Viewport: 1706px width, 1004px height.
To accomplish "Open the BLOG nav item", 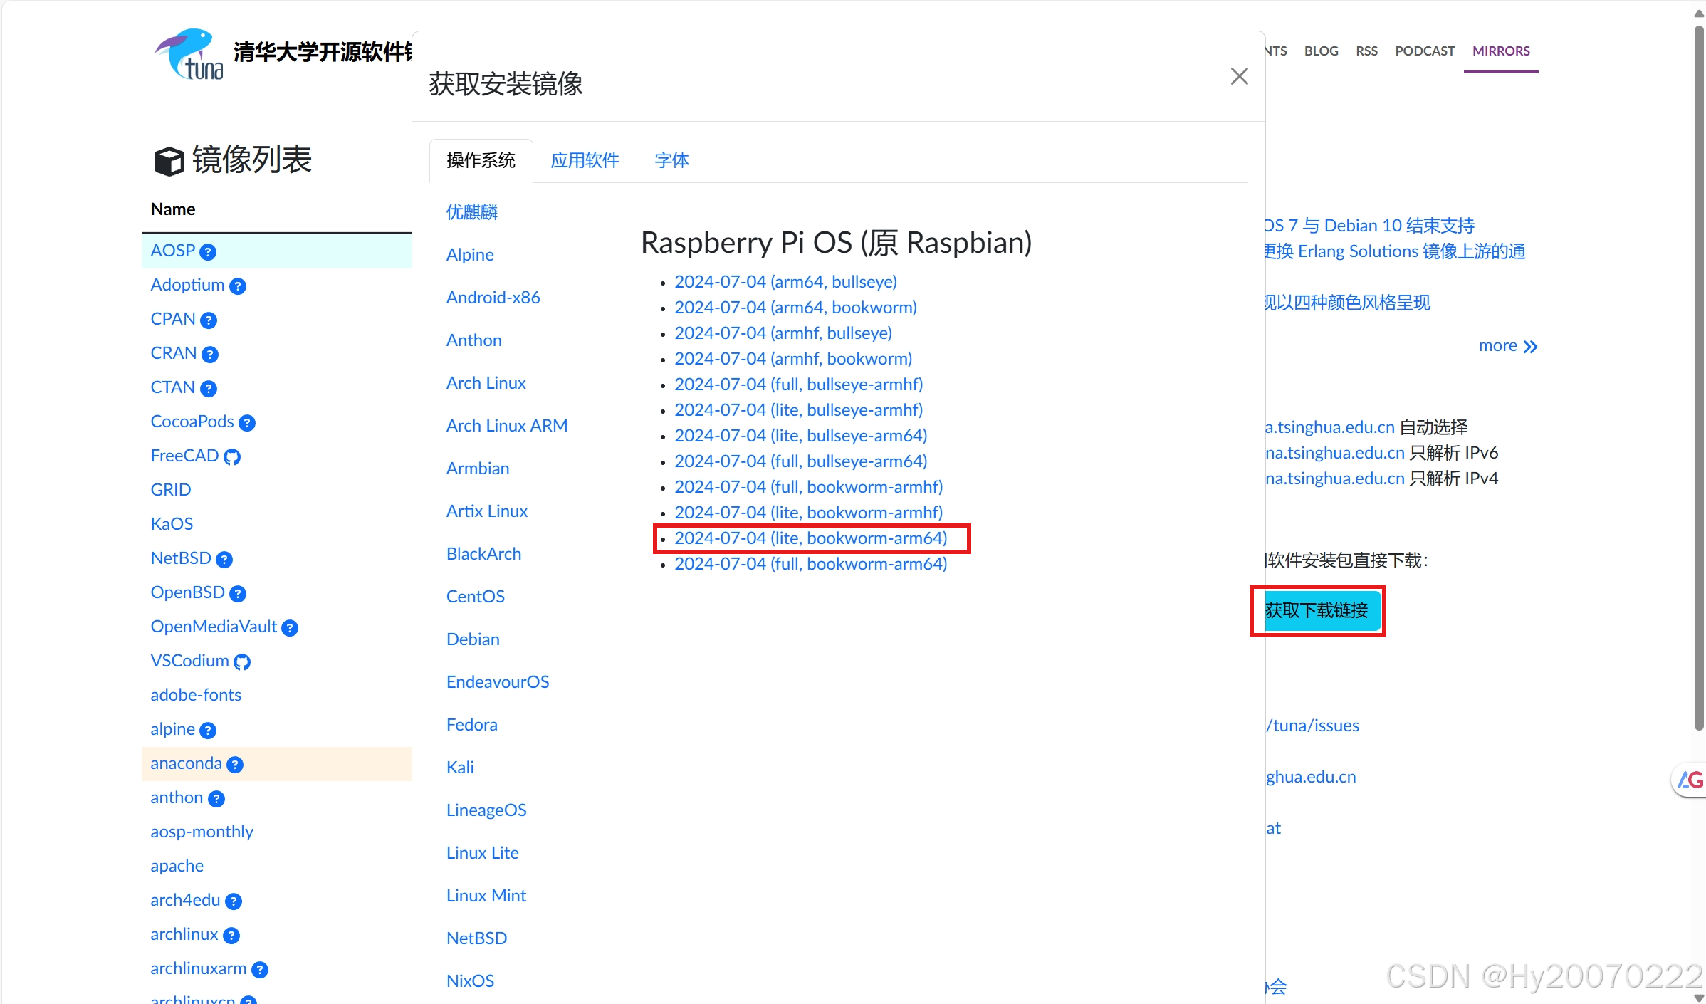I will [1322, 51].
